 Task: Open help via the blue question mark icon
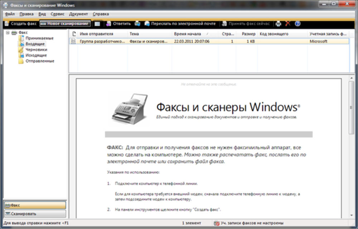(x=297, y=24)
